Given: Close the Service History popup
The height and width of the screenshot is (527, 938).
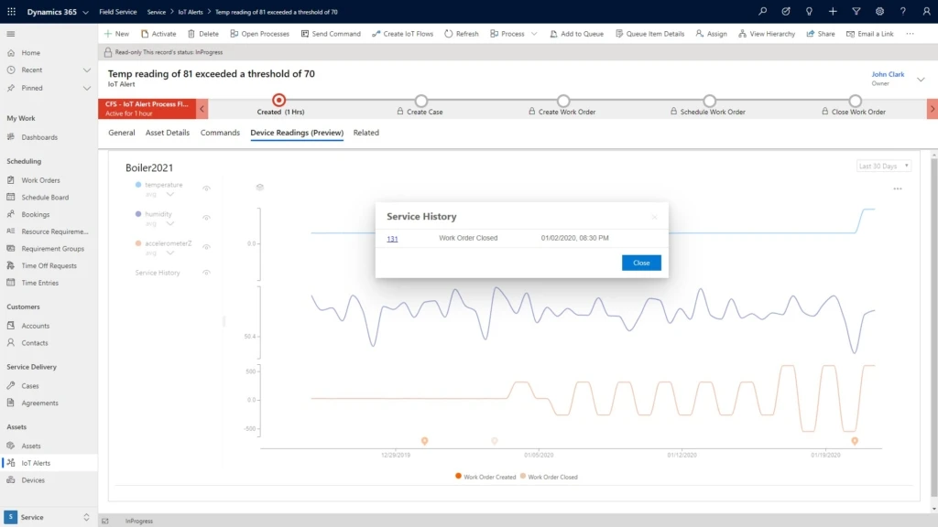Looking at the screenshot, I should 640,263.
